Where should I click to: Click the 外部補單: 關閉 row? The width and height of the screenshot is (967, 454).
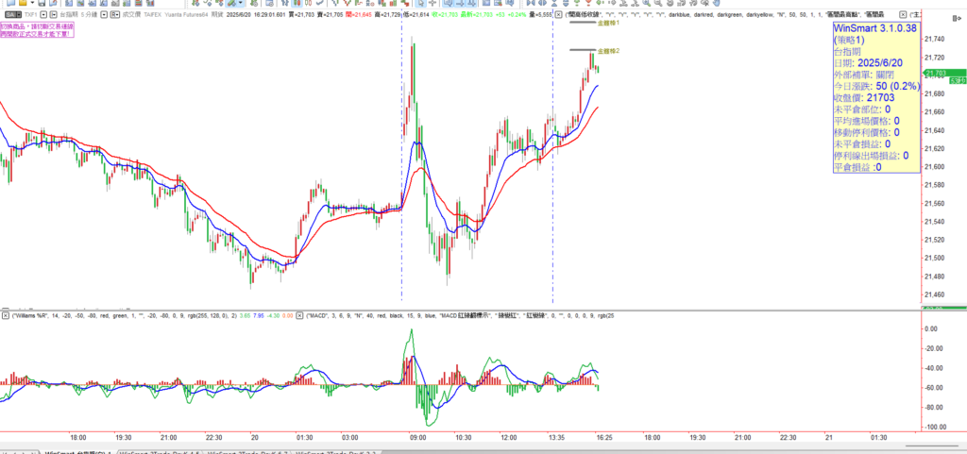pyautogui.click(x=863, y=75)
